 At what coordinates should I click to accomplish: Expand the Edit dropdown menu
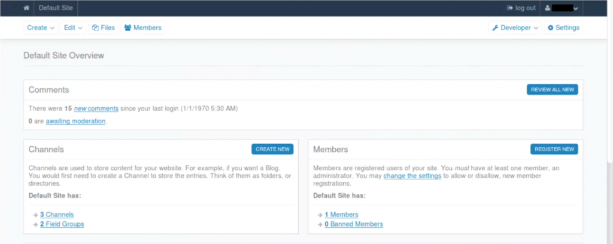coord(73,28)
